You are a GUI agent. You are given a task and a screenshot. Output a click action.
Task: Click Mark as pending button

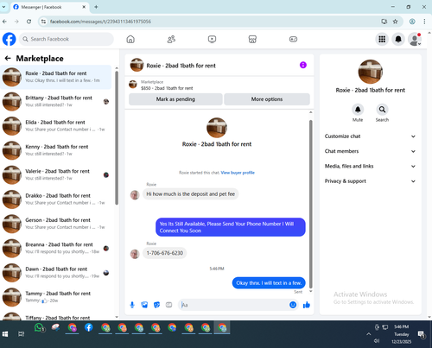[x=175, y=99]
